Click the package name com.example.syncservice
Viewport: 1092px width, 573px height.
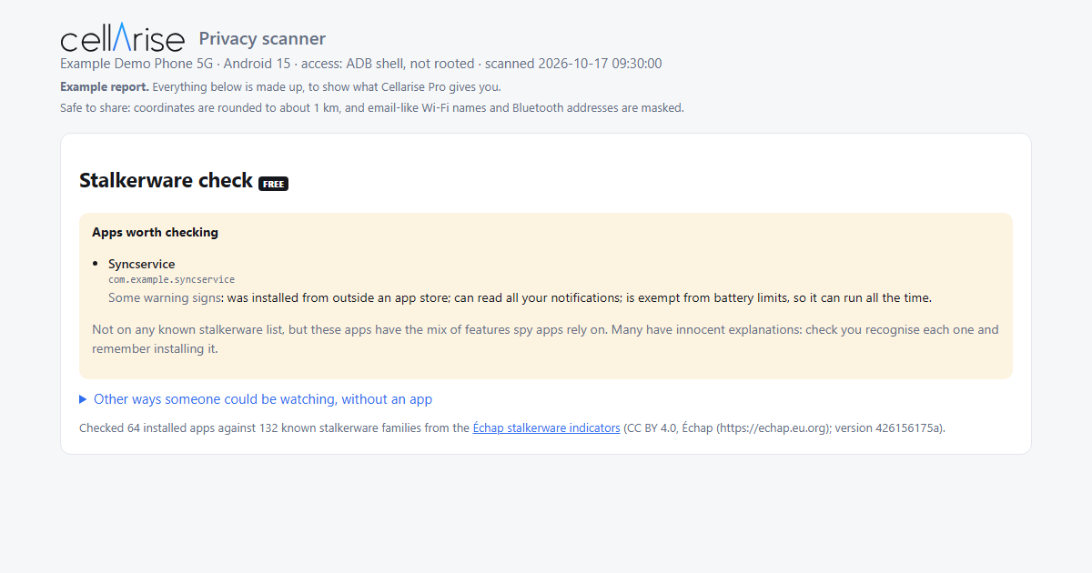coord(171,280)
